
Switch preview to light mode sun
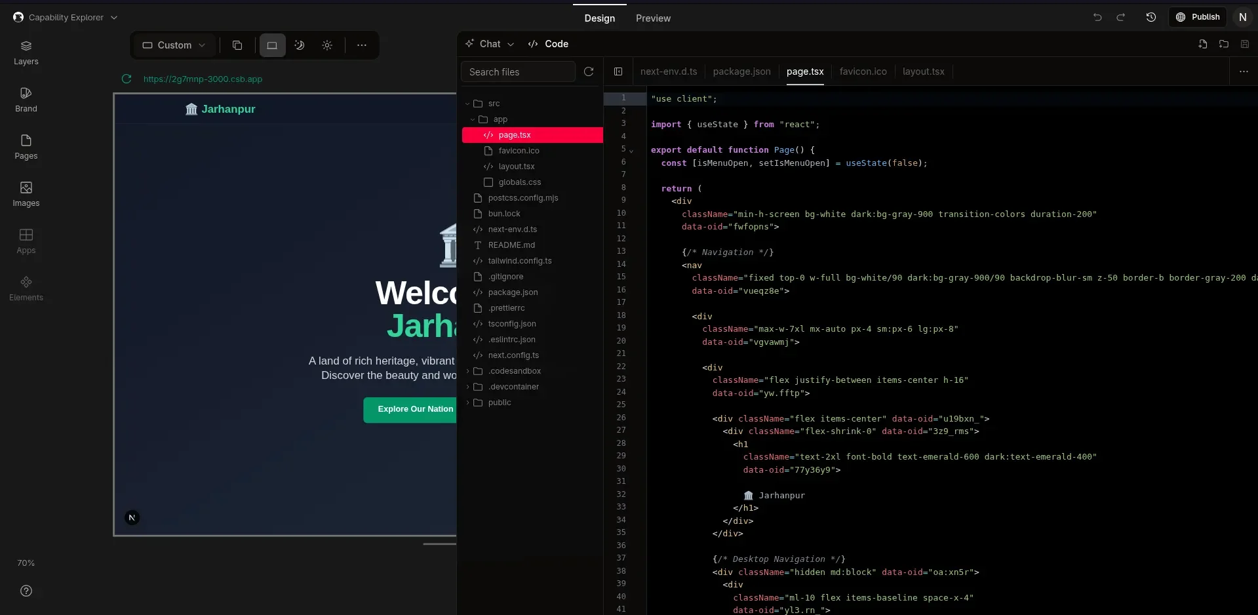[327, 45]
